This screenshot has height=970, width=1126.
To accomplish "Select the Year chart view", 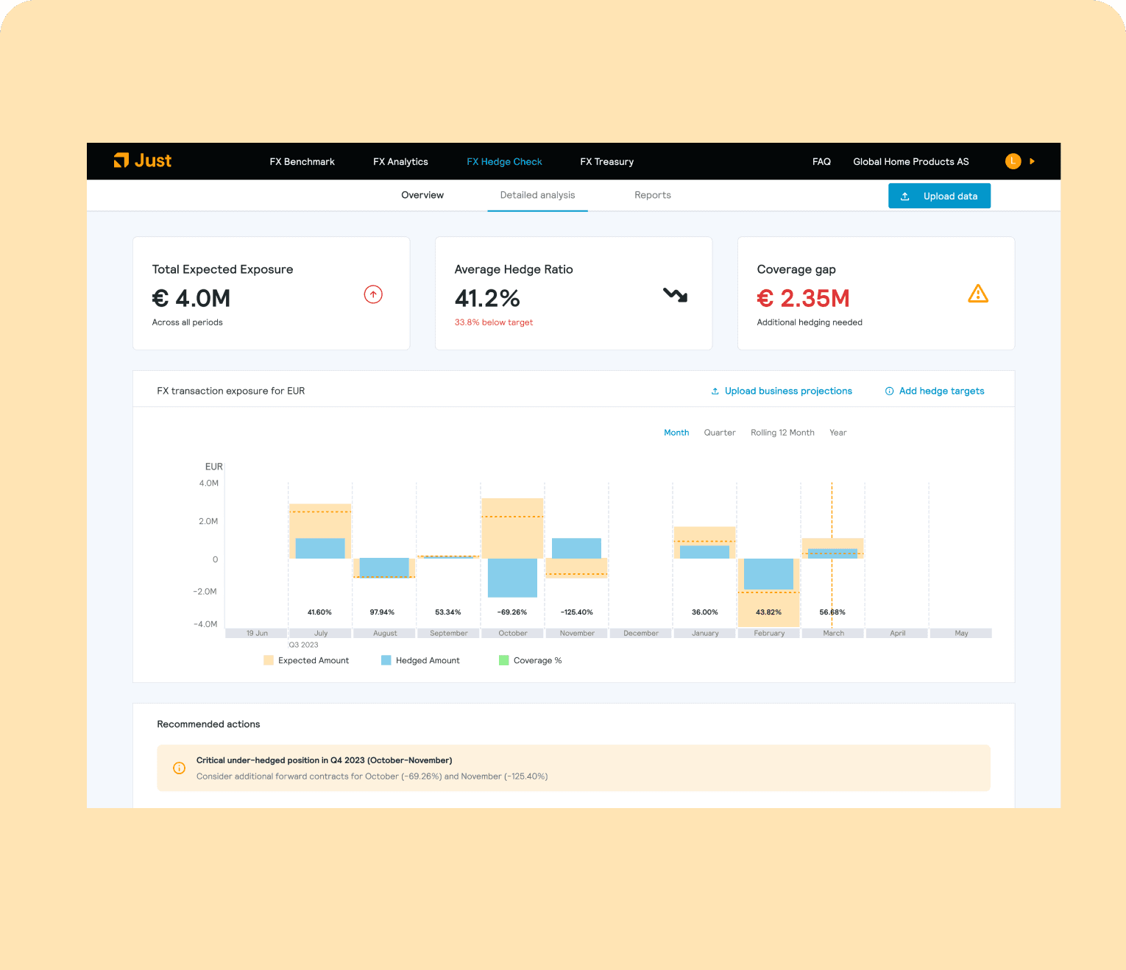I will coord(838,433).
